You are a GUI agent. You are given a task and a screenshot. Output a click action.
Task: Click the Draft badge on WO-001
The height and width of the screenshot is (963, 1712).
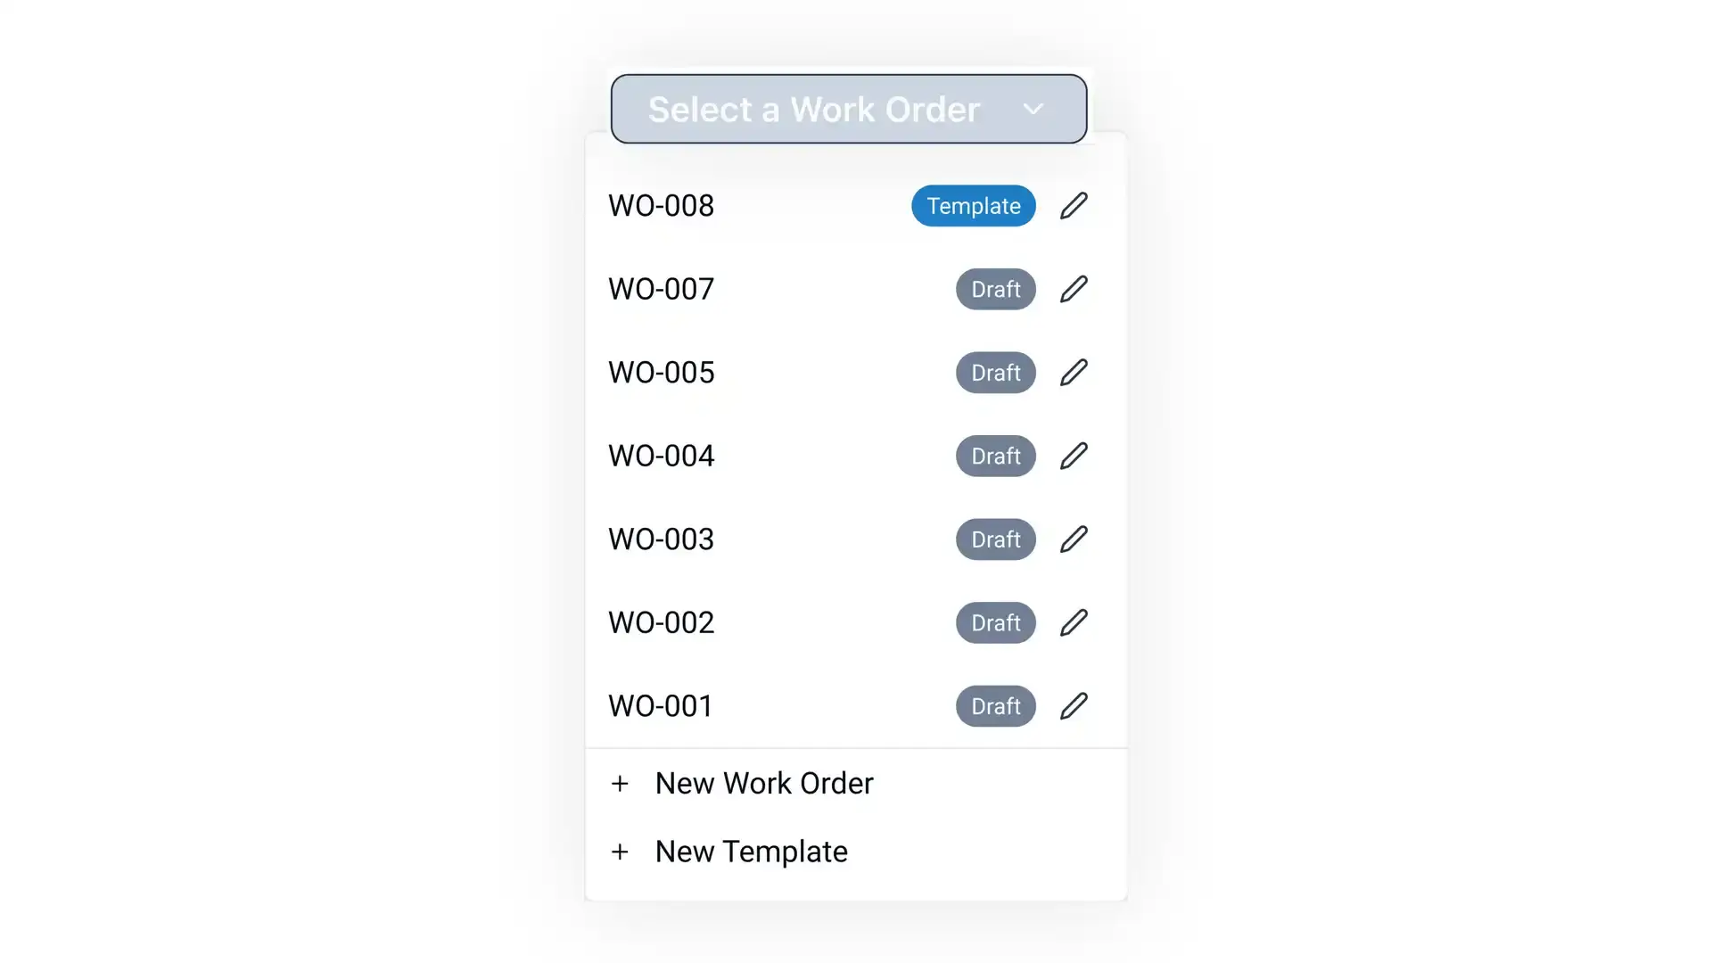click(x=995, y=705)
